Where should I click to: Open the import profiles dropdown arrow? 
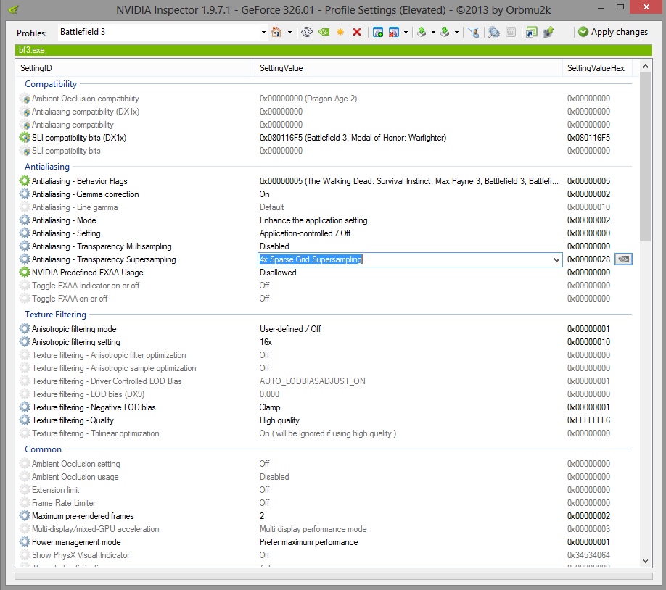pyautogui.click(x=456, y=32)
